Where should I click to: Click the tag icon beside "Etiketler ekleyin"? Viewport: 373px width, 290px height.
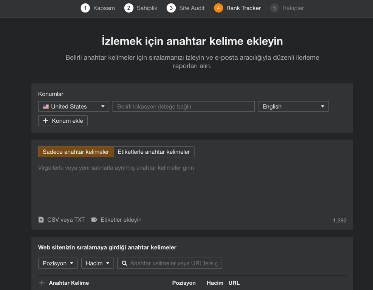pos(94,219)
